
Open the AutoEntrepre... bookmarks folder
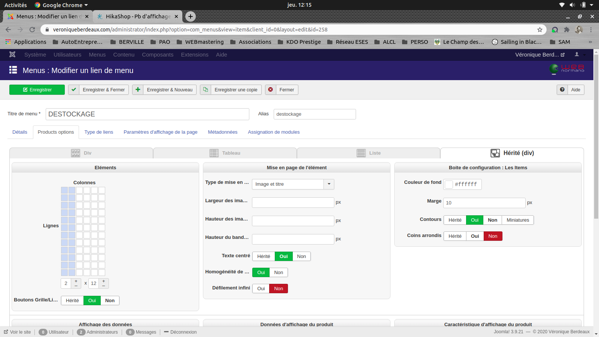[x=77, y=42]
